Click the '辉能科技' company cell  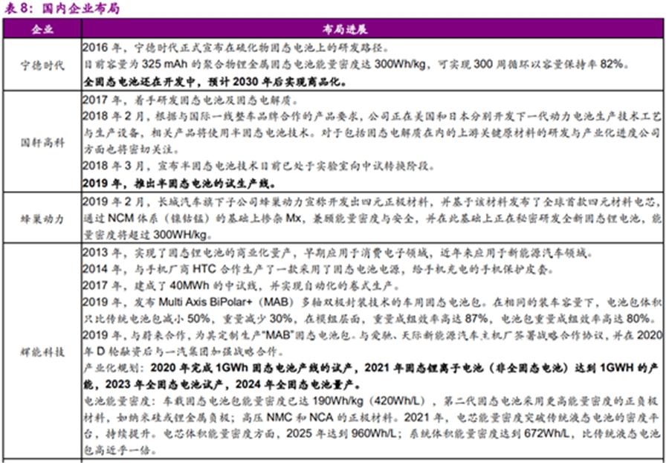click(42, 352)
